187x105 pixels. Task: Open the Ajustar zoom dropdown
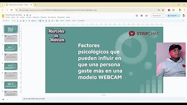coord(34,21)
